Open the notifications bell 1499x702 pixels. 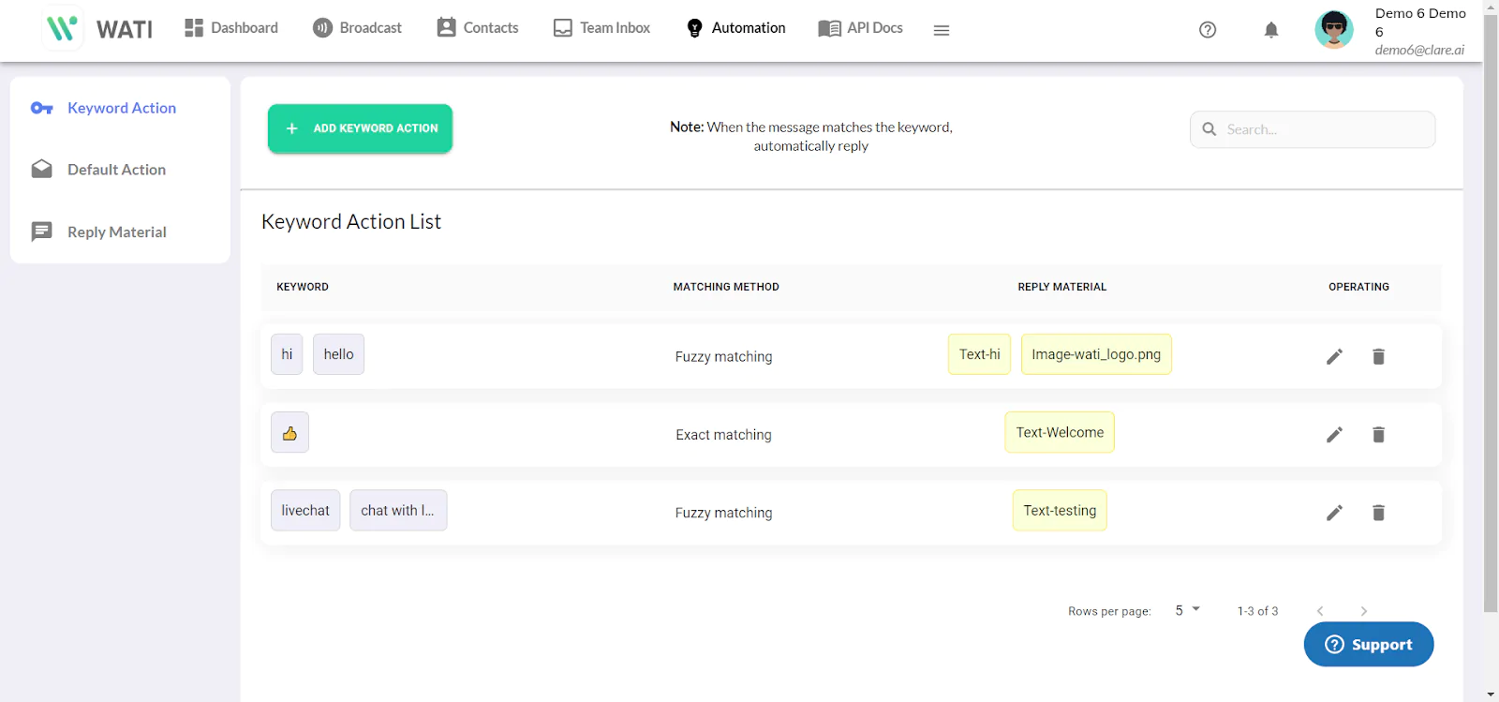[x=1271, y=30]
